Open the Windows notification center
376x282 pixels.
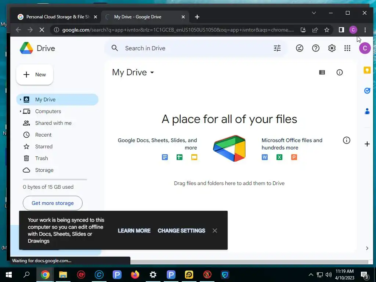[365, 275]
